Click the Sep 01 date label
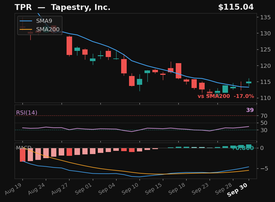Image resolution: width=275 pixels, height=202 pixels. pos(83,189)
